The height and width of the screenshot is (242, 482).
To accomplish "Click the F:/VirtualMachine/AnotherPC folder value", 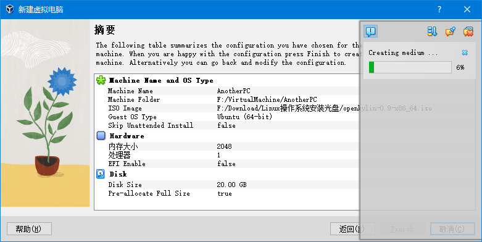I will click(267, 99).
